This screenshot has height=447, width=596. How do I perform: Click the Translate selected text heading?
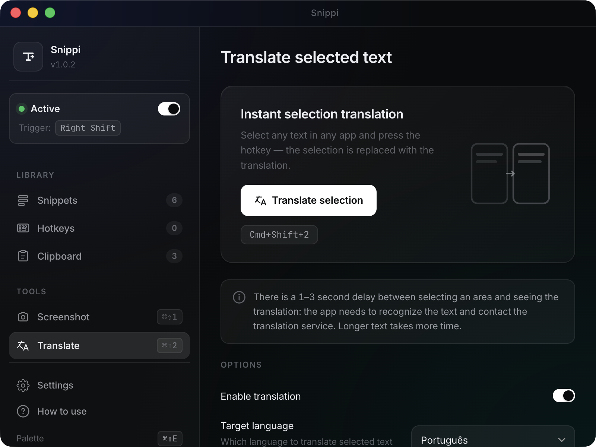point(306,57)
